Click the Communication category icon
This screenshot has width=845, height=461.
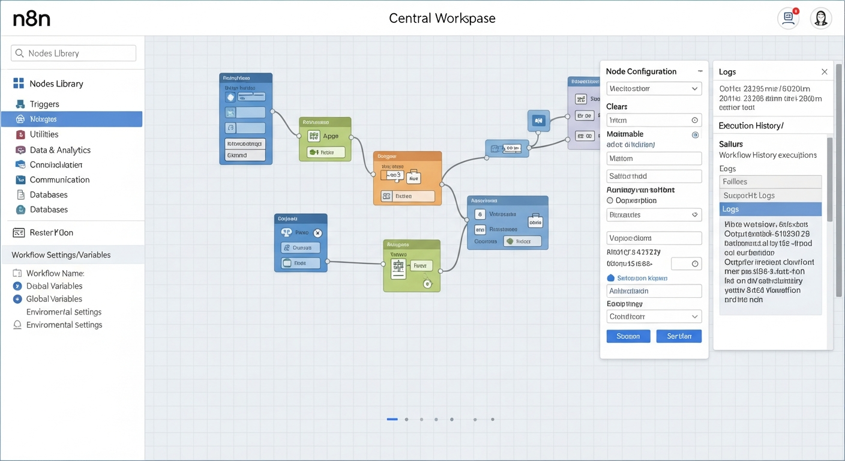(x=20, y=179)
